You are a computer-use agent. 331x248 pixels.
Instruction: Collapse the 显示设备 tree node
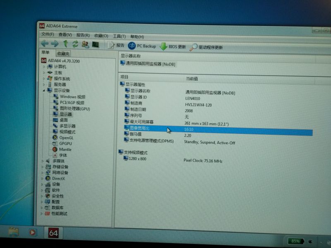point(43,91)
